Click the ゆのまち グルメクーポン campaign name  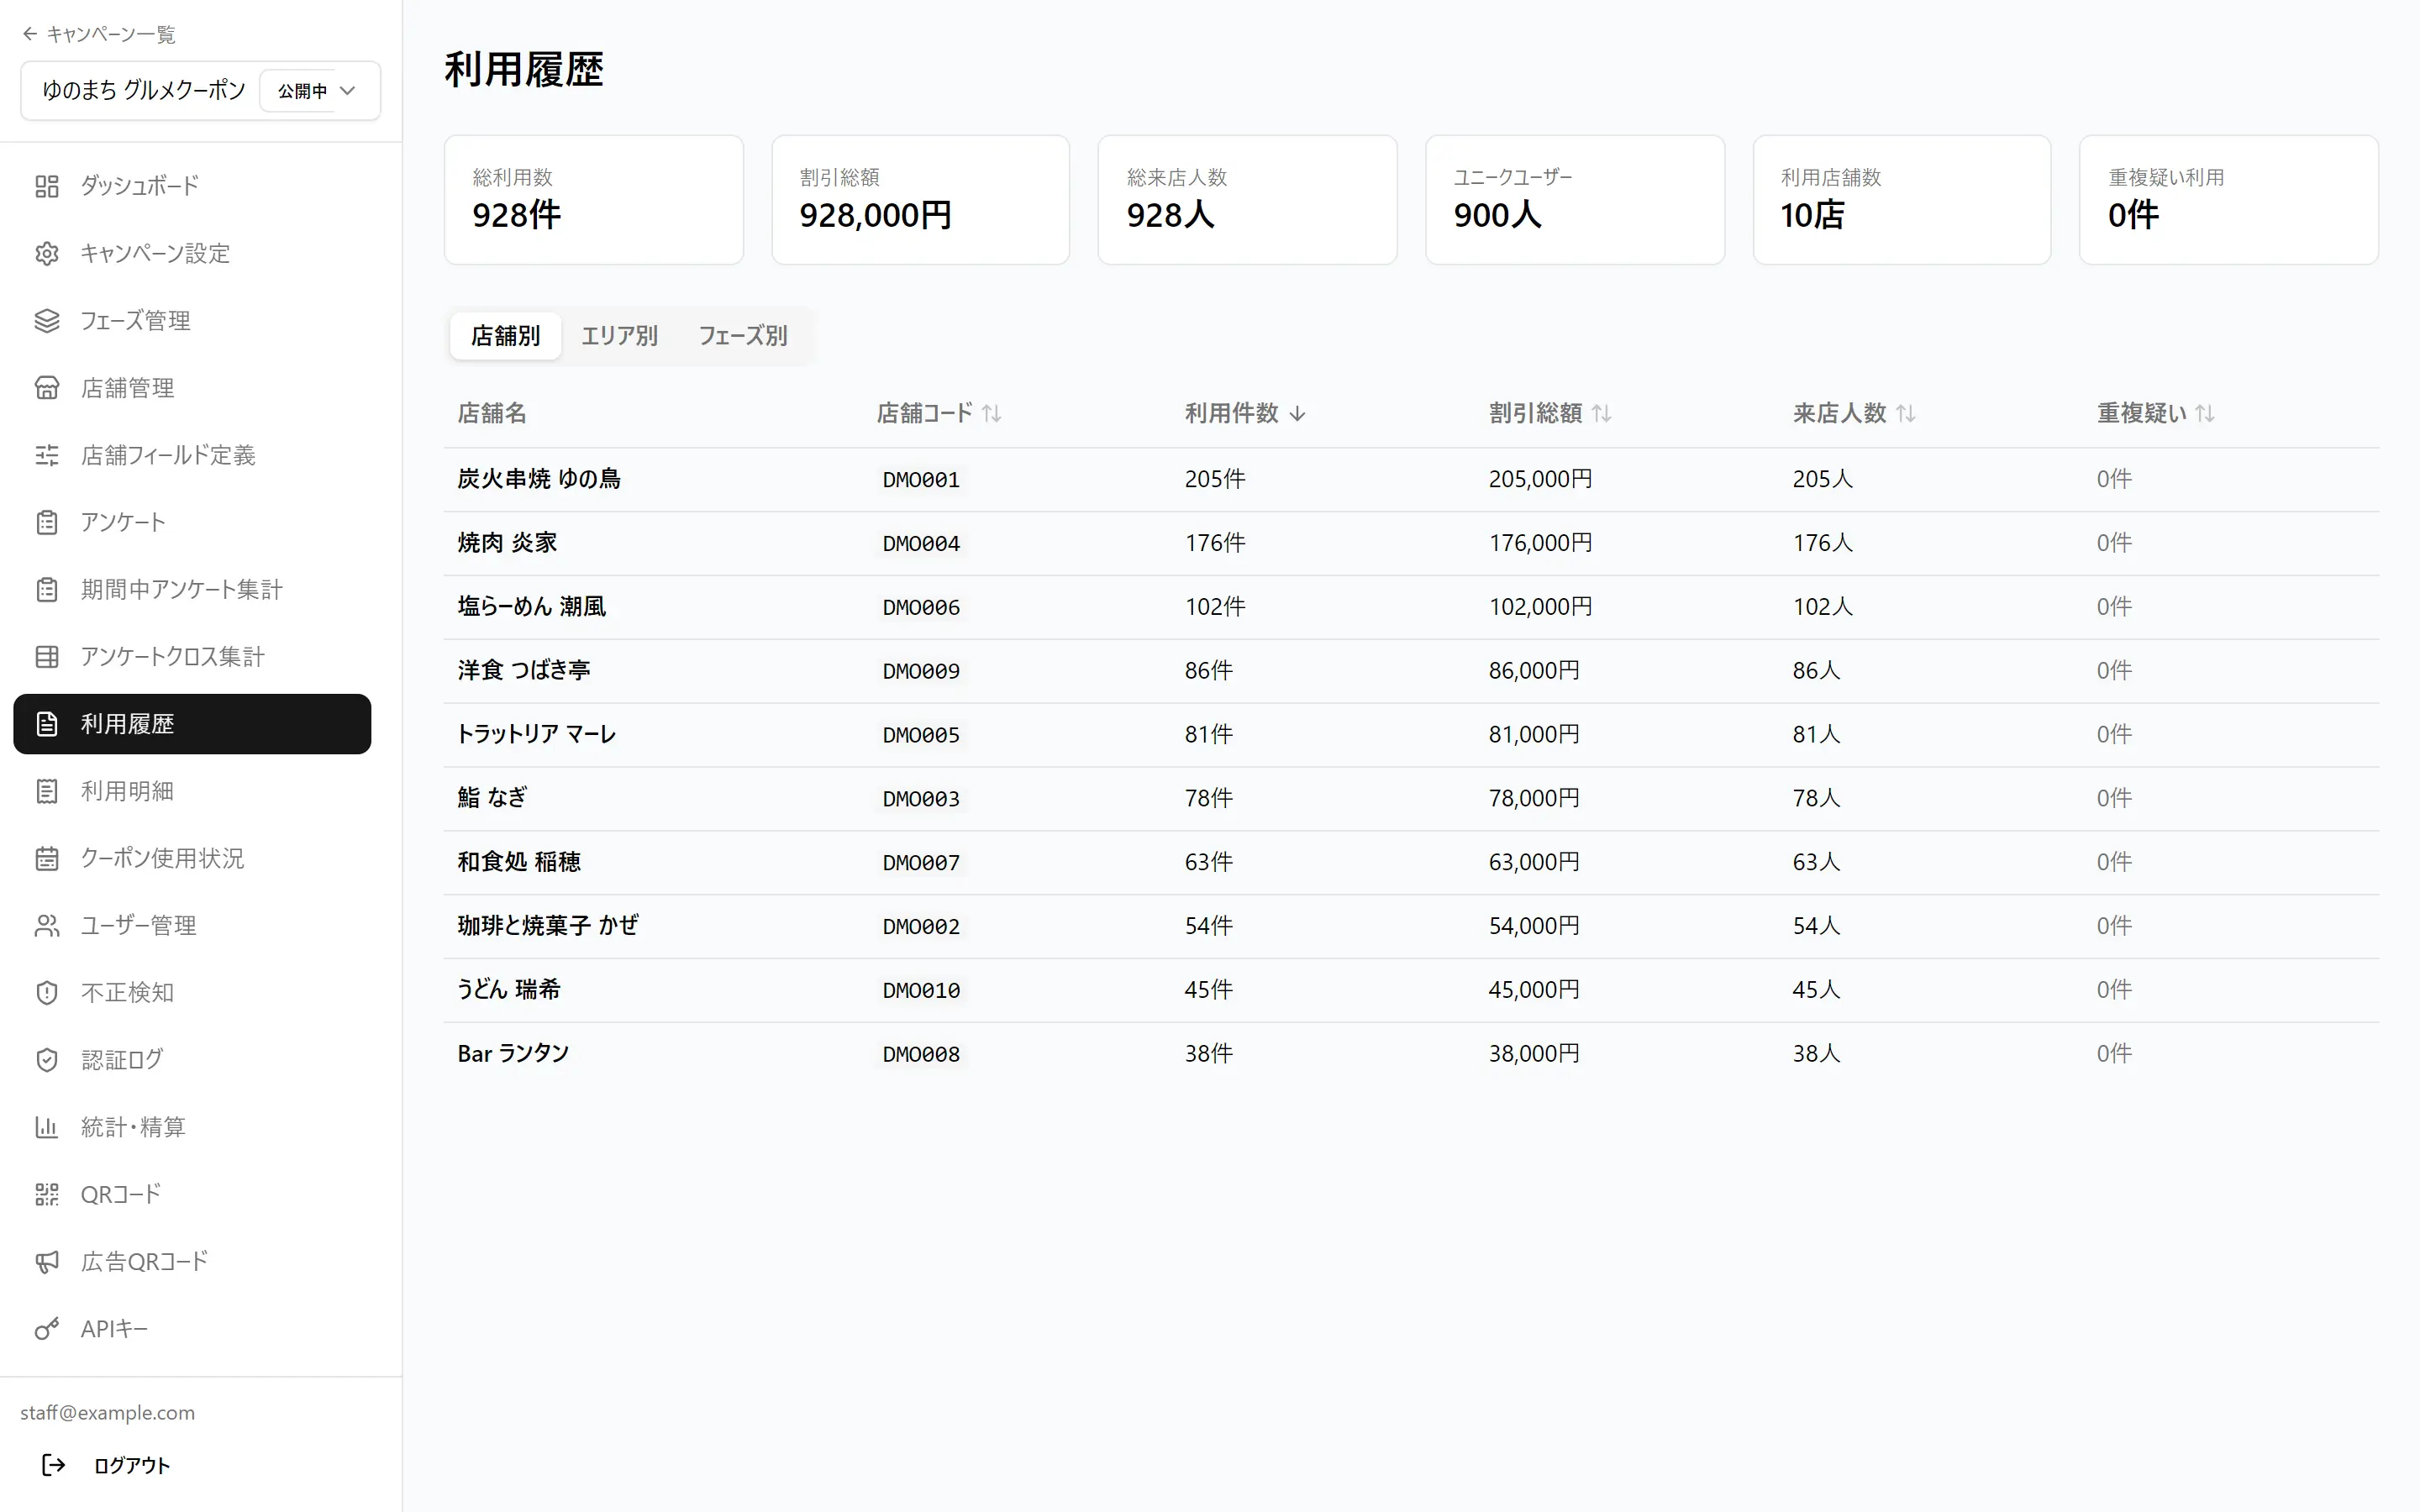(x=144, y=91)
